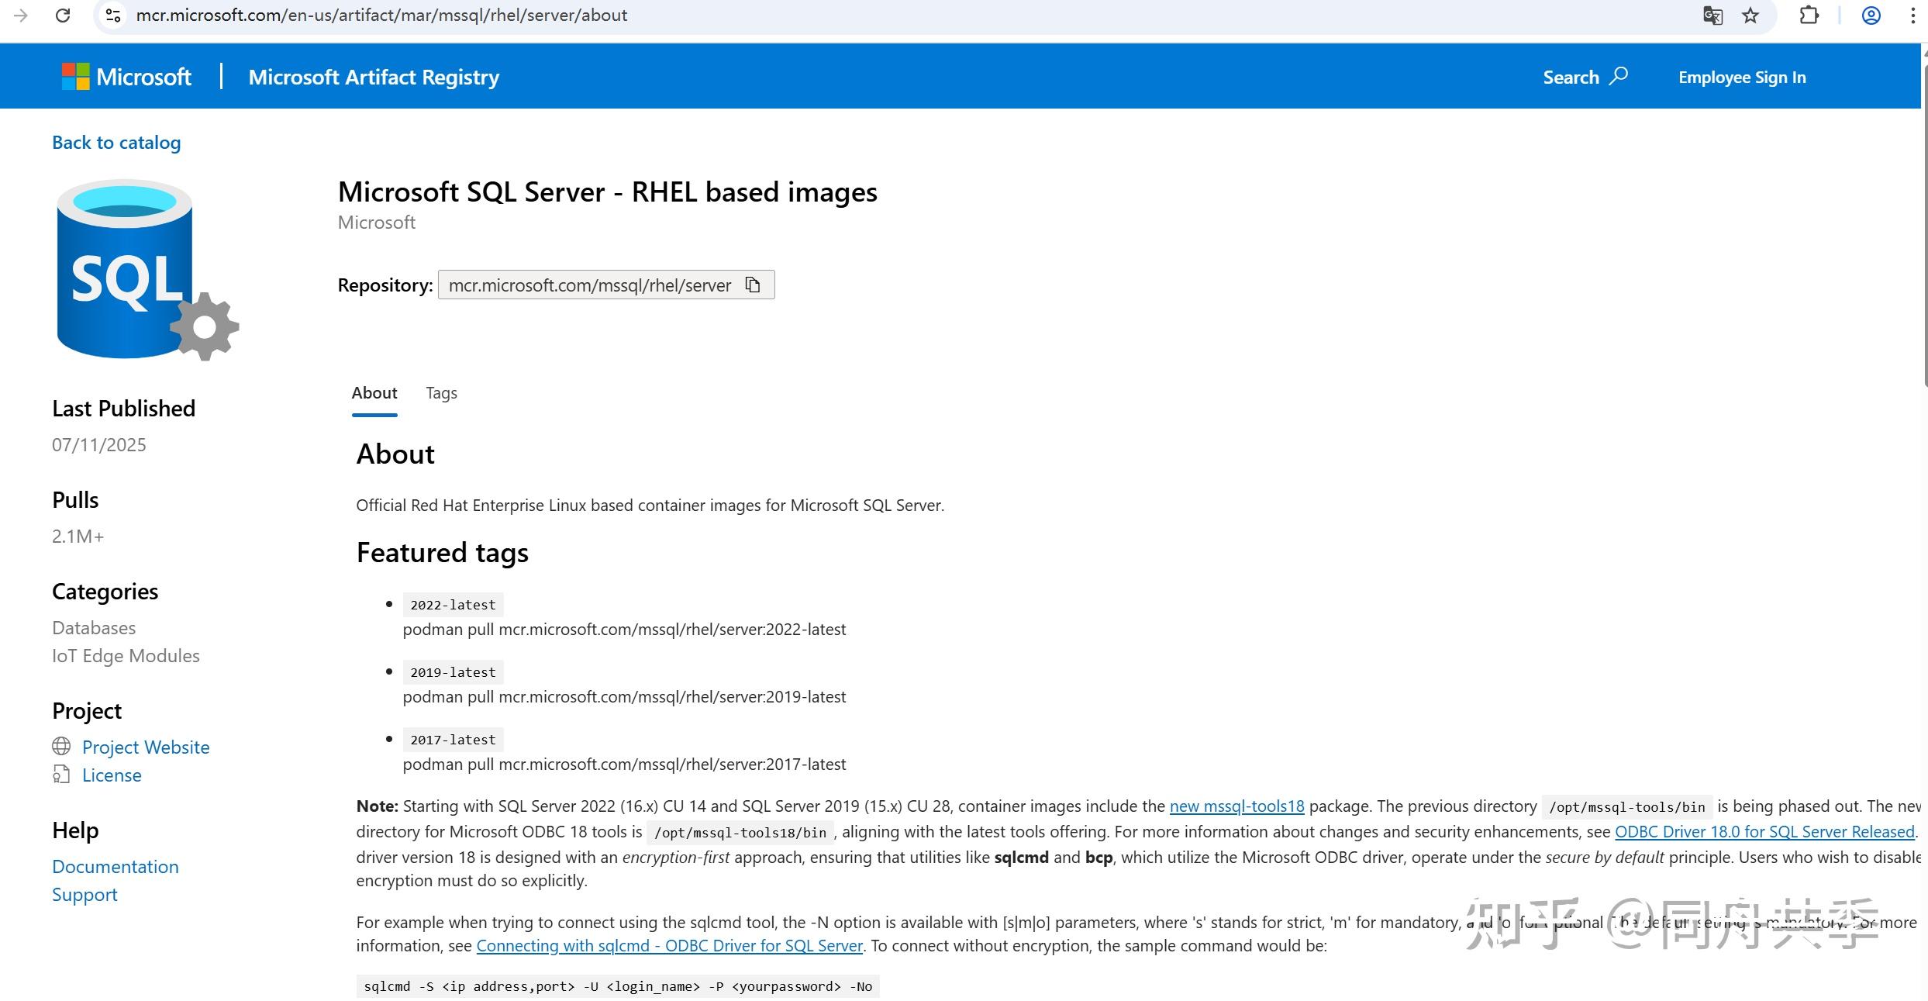Switch to the Tags tab
This screenshot has width=1928, height=1001.
(441, 393)
